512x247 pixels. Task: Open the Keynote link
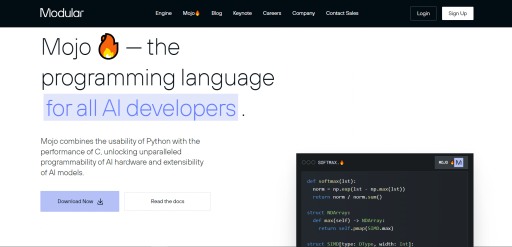(x=242, y=13)
